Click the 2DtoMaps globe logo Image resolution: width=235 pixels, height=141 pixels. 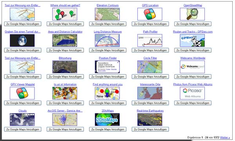click(x=107, y=119)
